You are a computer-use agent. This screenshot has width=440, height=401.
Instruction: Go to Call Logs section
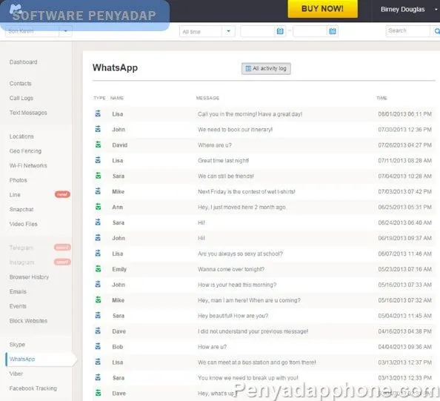pos(21,98)
